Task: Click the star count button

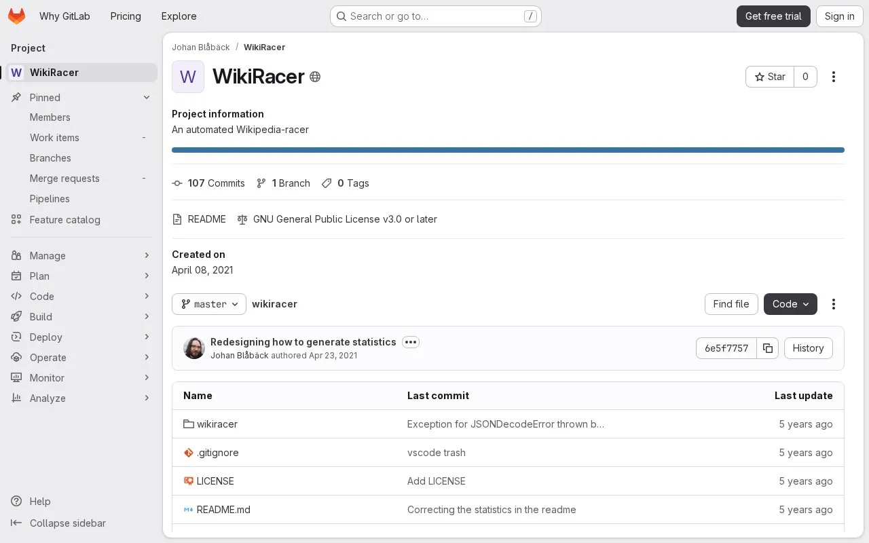Action: (x=806, y=77)
